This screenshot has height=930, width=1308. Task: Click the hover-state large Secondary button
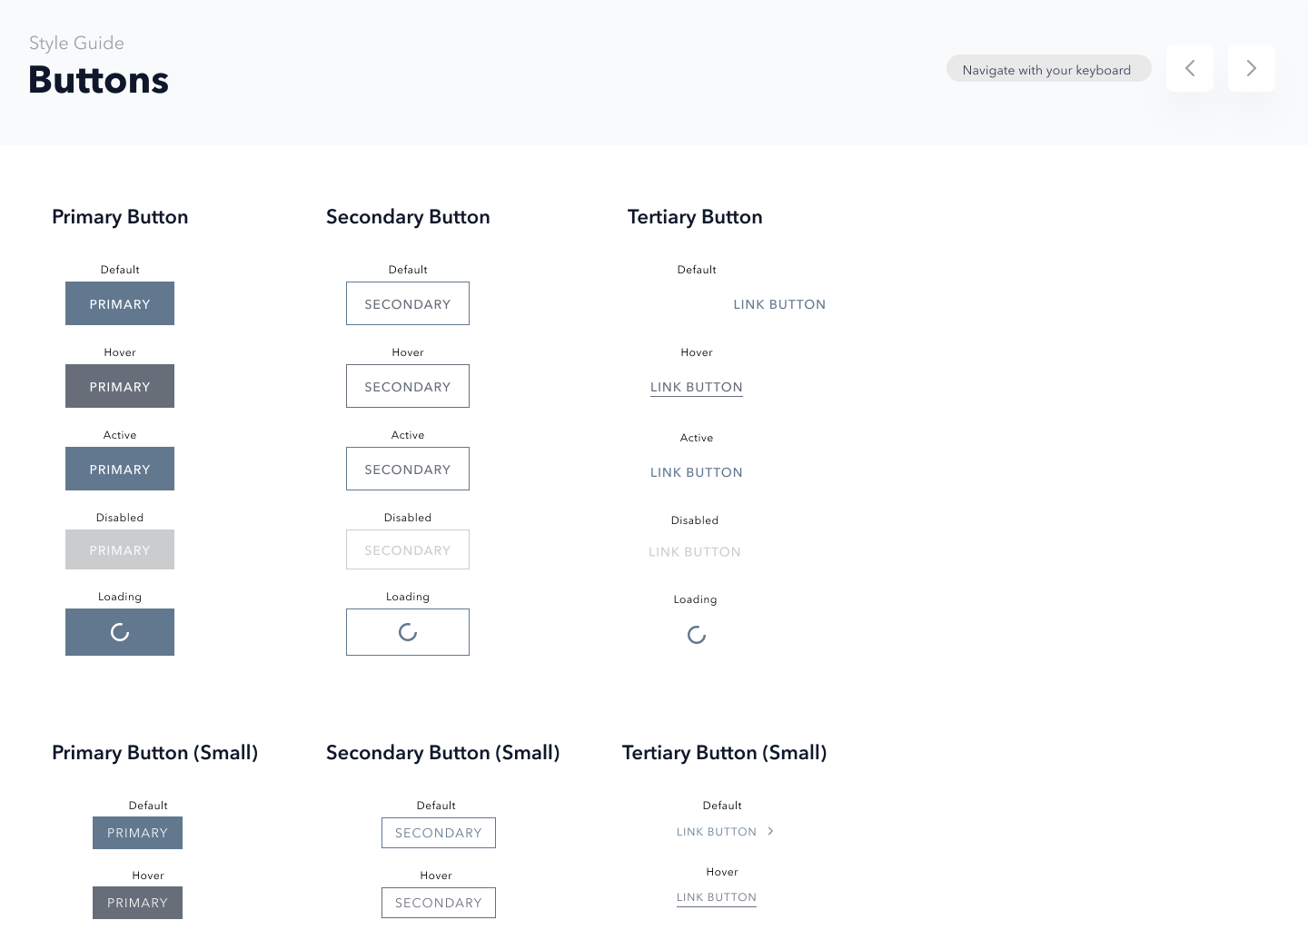click(x=408, y=386)
